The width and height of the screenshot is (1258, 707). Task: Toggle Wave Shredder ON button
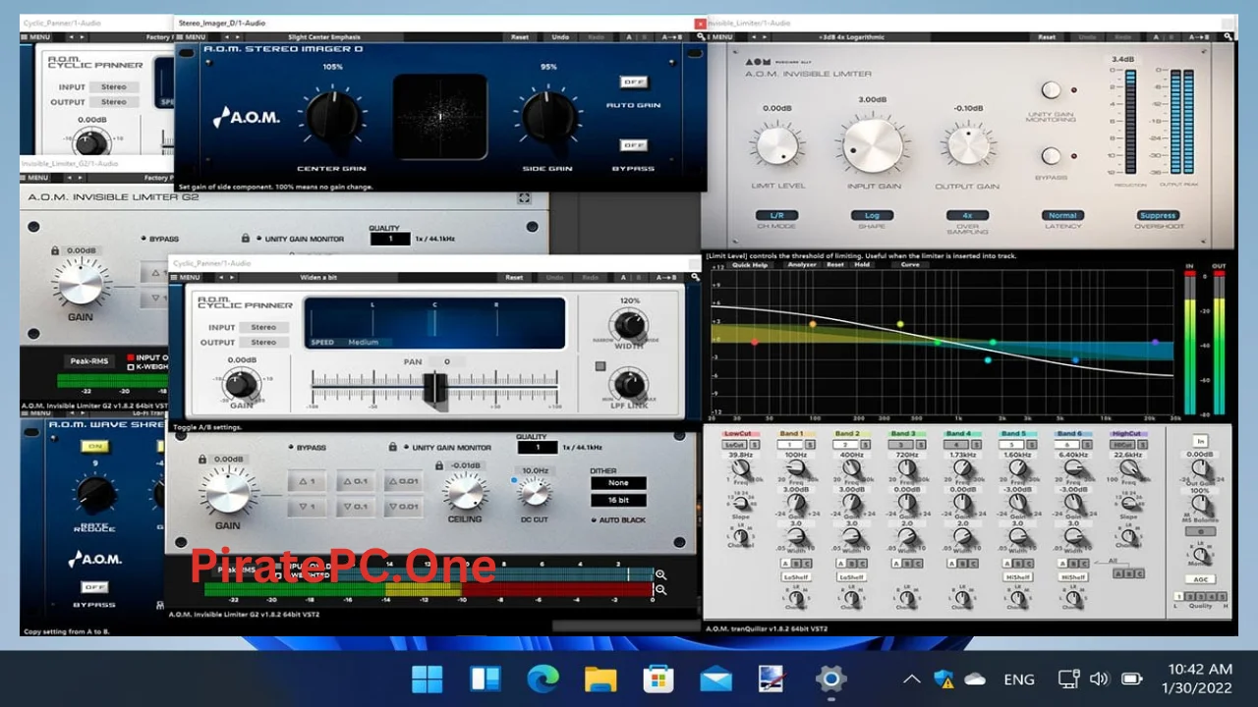pos(96,447)
